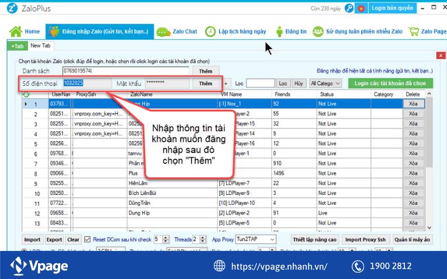Screen dimensions: 447x279
Task: Open Thiết lập nâng cao settings
Action: pyautogui.click(x=315, y=240)
